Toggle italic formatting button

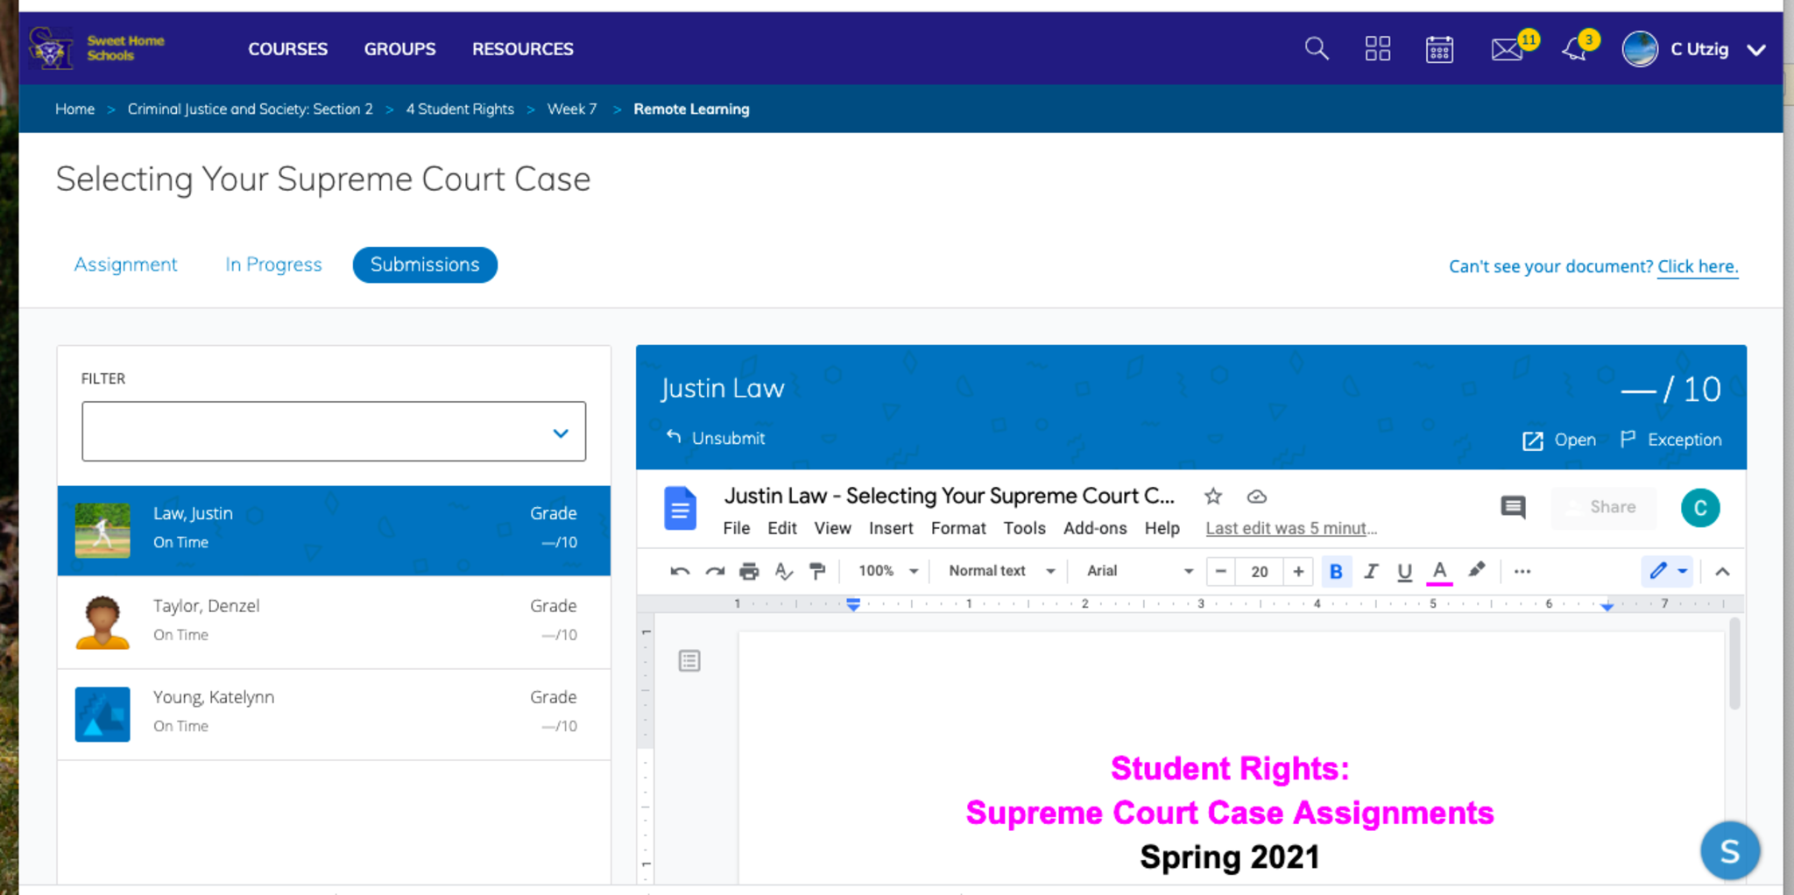pyautogui.click(x=1371, y=572)
